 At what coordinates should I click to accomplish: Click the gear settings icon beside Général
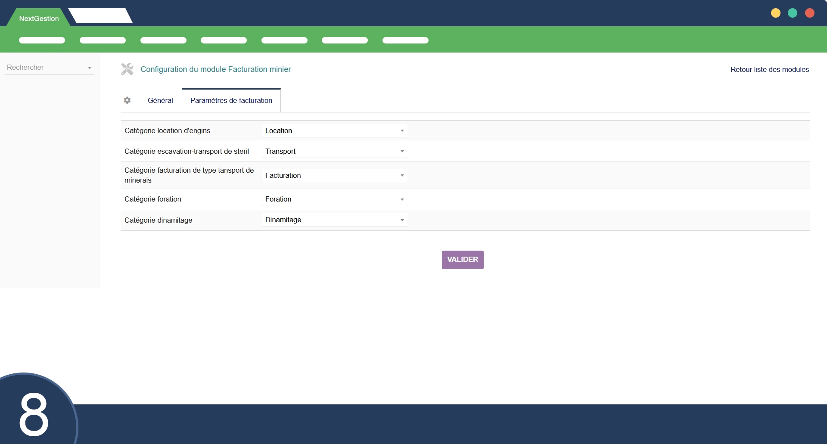click(127, 100)
